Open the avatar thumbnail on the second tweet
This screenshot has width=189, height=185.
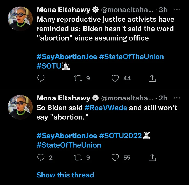point(20,107)
